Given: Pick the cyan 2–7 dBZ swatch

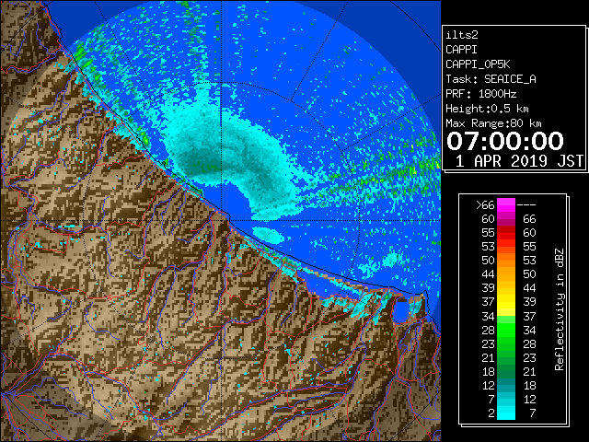Looking at the screenshot, I should pos(506,413).
